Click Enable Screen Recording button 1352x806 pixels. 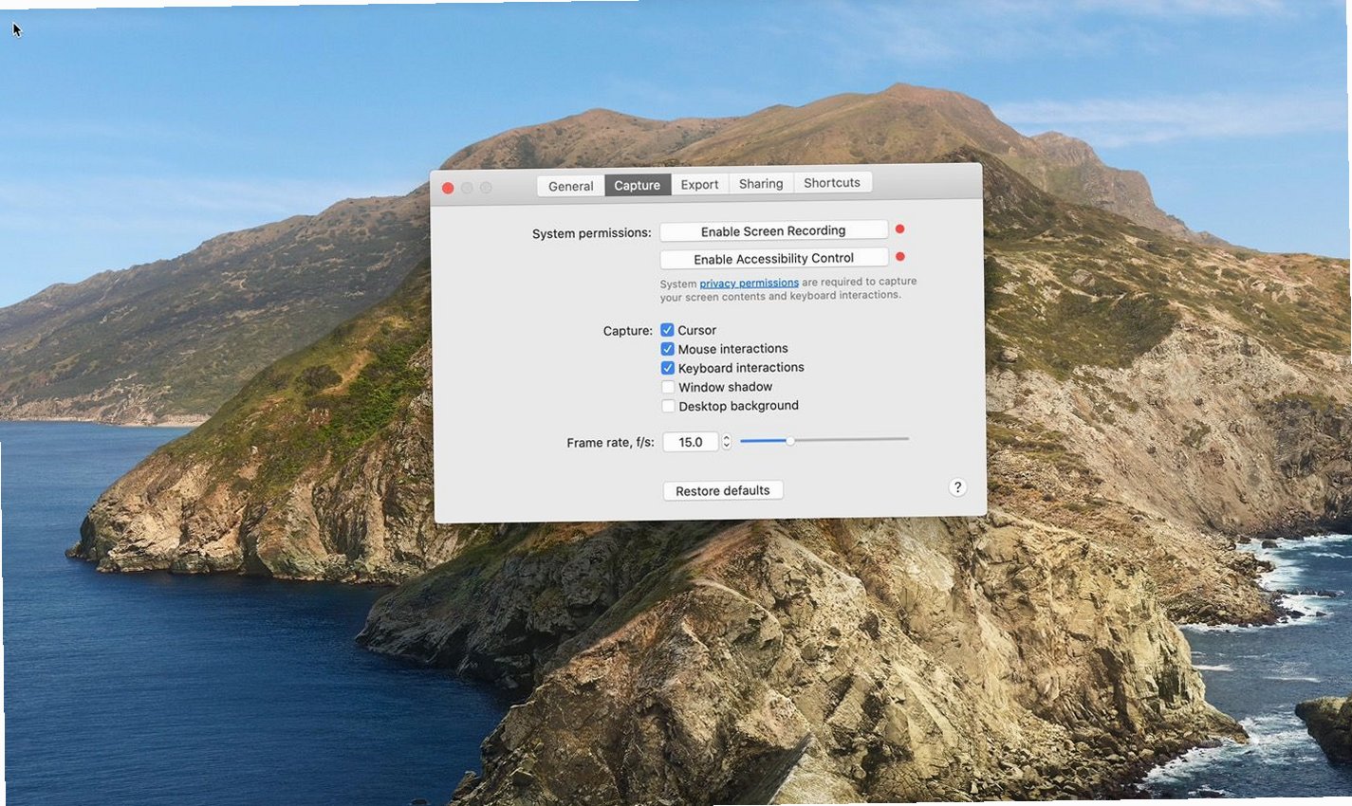773,231
